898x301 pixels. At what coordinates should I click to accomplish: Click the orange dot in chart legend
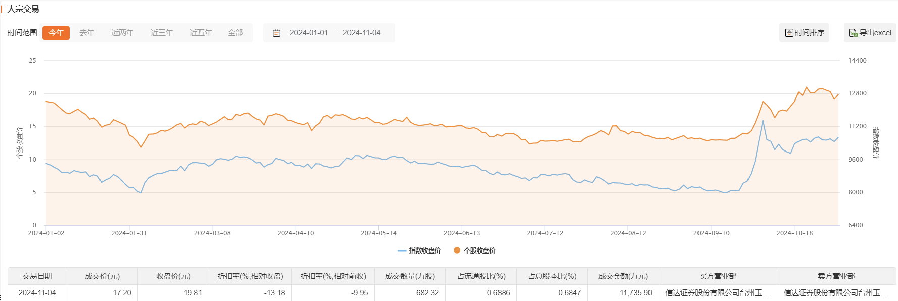point(457,250)
